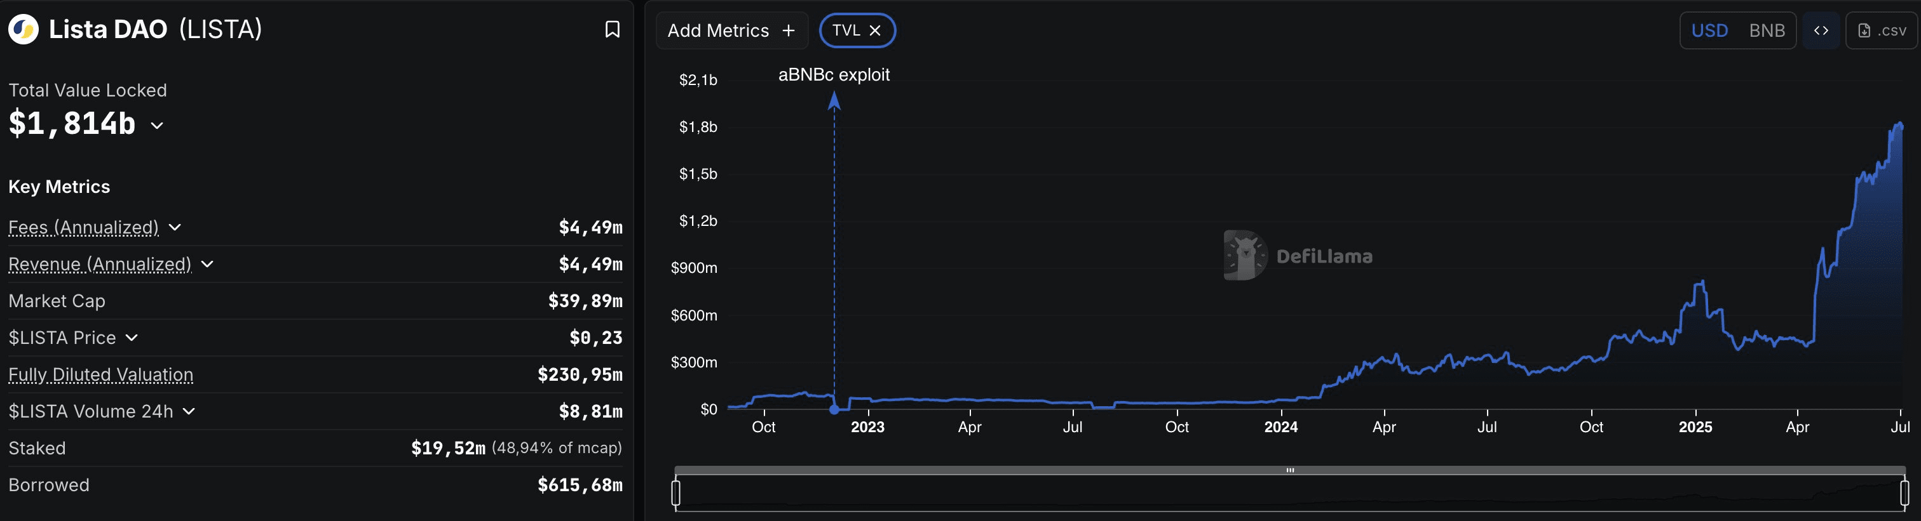Download chart data as .csv
Viewport: 1921px width, 521px height.
(x=1882, y=30)
